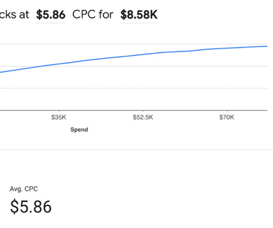Click the second horizontal gridline from the top
This screenshot has width=273, height=228.
(133, 66)
